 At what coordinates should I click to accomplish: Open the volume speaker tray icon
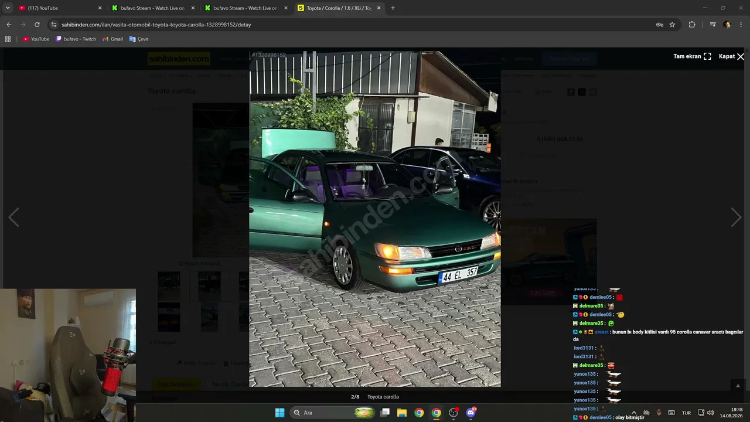[x=711, y=413]
